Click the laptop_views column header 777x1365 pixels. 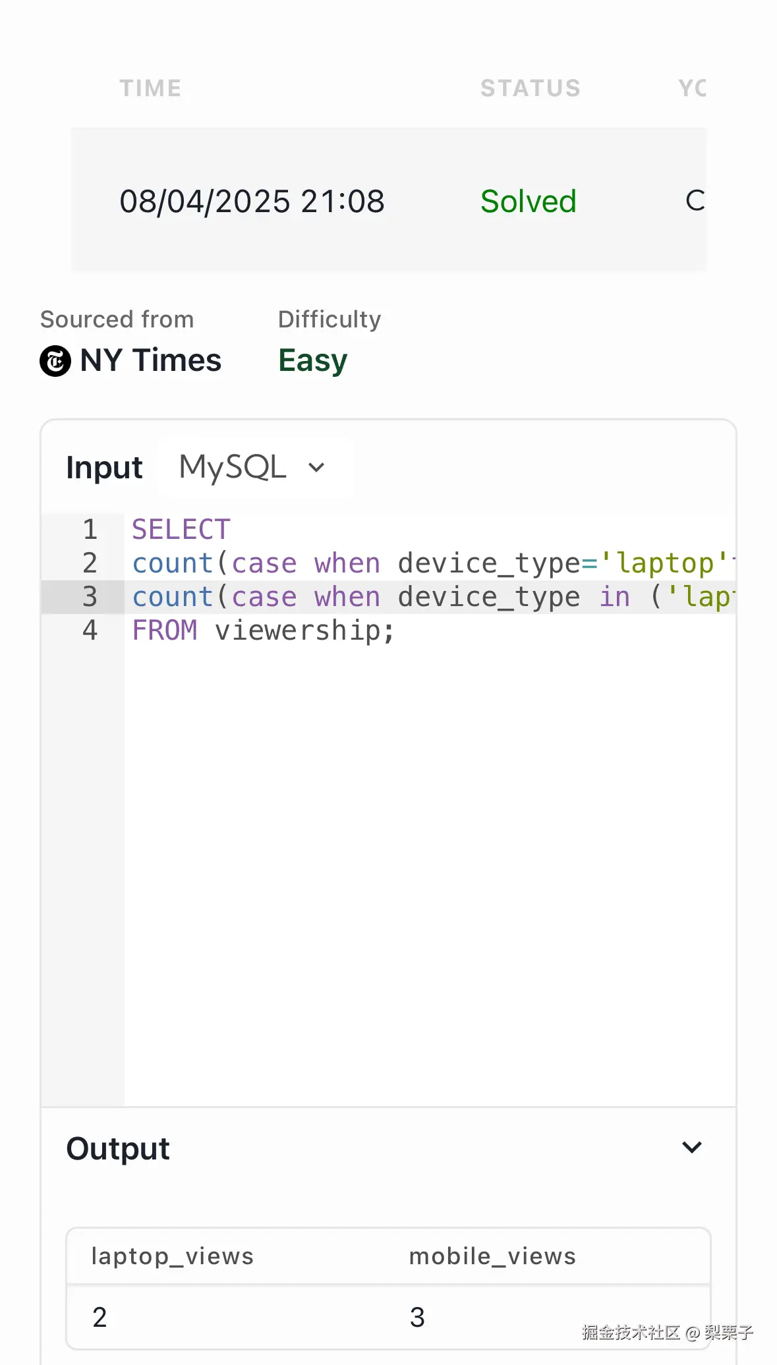172,1256
